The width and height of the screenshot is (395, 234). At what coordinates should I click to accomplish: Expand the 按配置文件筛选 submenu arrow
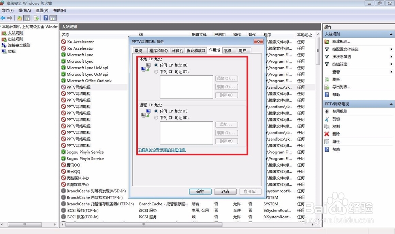click(x=391, y=49)
